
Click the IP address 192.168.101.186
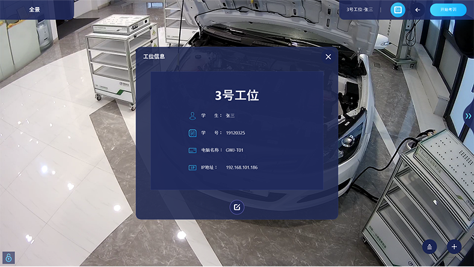(x=242, y=167)
